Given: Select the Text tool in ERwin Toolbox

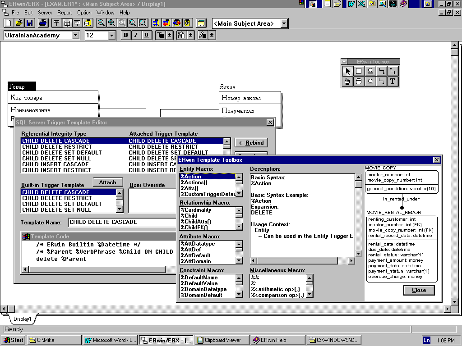Looking at the screenshot, I should 393,82.
